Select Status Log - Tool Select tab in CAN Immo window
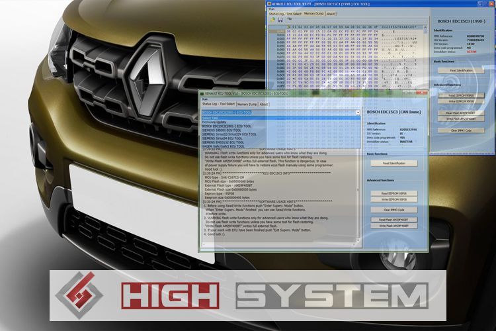496x331 pixels. [219, 103]
